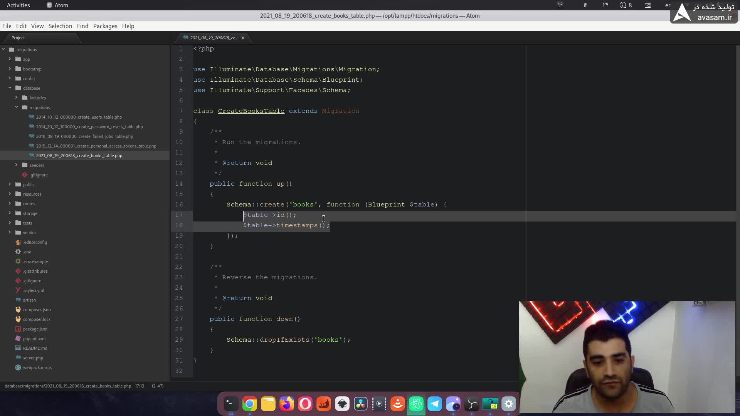Viewport: 740px width, 416px height.
Task: Click the file path in status bar
Action: point(68,386)
